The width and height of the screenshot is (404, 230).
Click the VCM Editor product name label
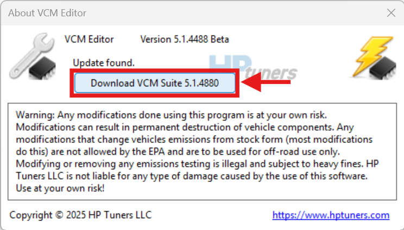[89, 40]
